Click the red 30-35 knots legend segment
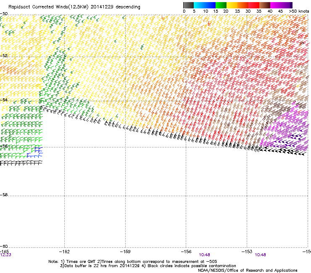Screen dimensions: 311x273 point(254,5)
